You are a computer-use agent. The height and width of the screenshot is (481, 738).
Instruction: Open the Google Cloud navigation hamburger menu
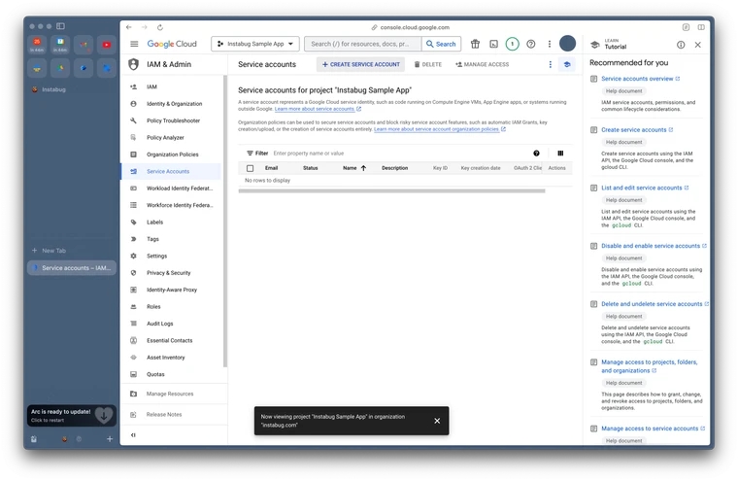tap(134, 44)
